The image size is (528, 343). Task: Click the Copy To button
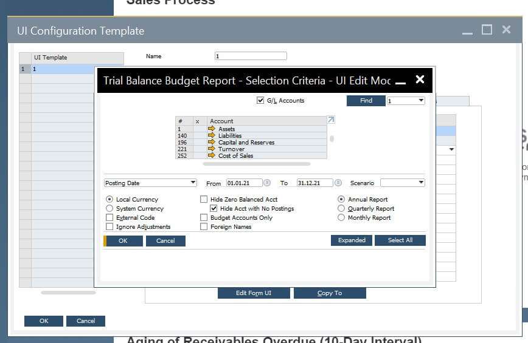(330, 293)
